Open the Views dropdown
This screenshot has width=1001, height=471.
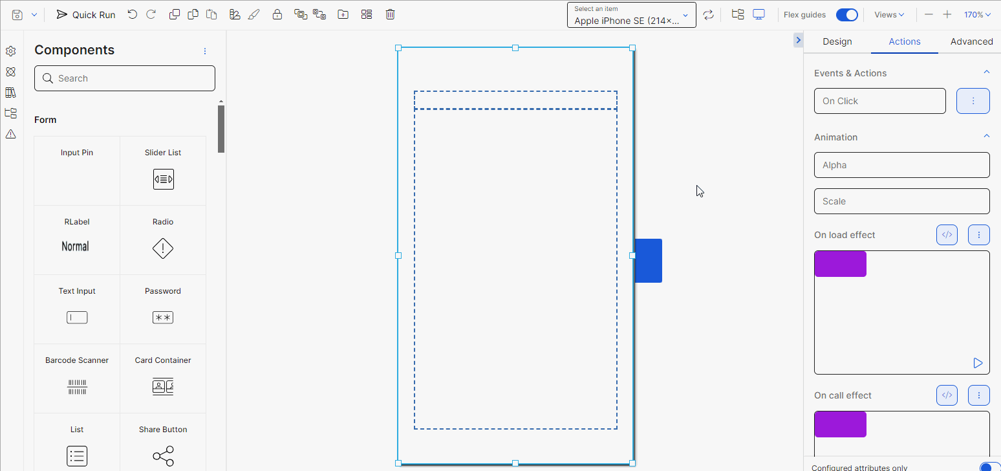(889, 15)
